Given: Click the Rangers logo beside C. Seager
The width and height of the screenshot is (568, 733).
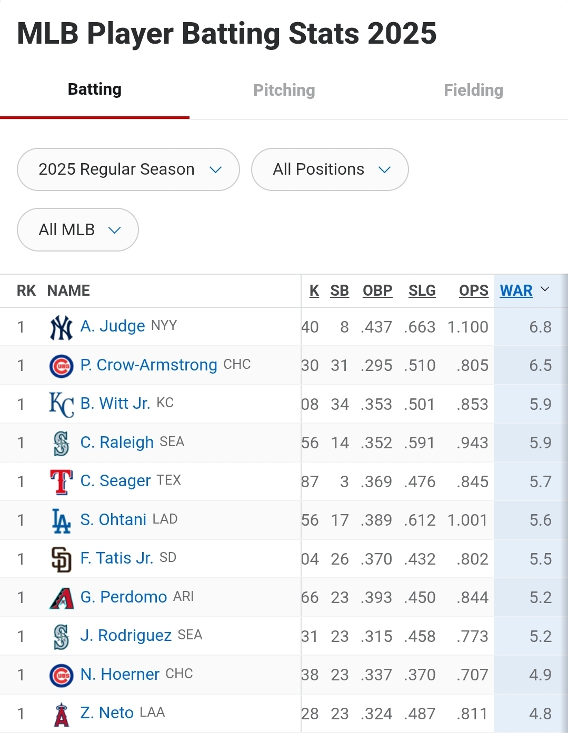Looking at the screenshot, I should pos(61,482).
